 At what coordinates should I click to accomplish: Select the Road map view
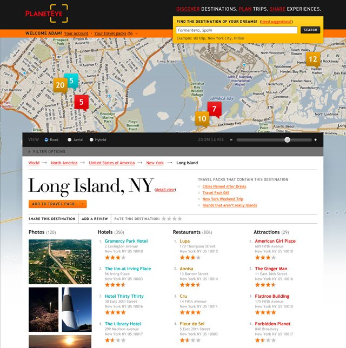tap(46, 140)
